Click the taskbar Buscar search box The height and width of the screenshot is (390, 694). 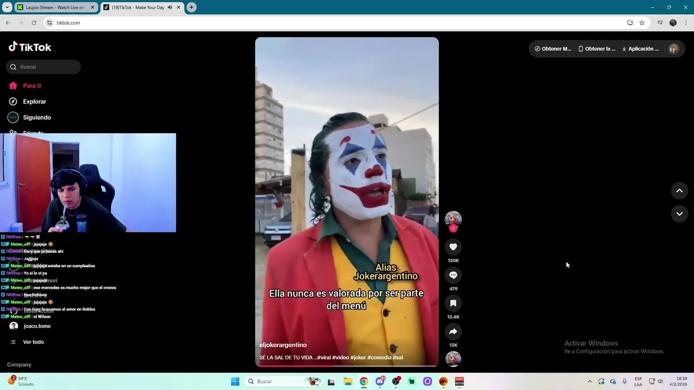(x=284, y=381)
